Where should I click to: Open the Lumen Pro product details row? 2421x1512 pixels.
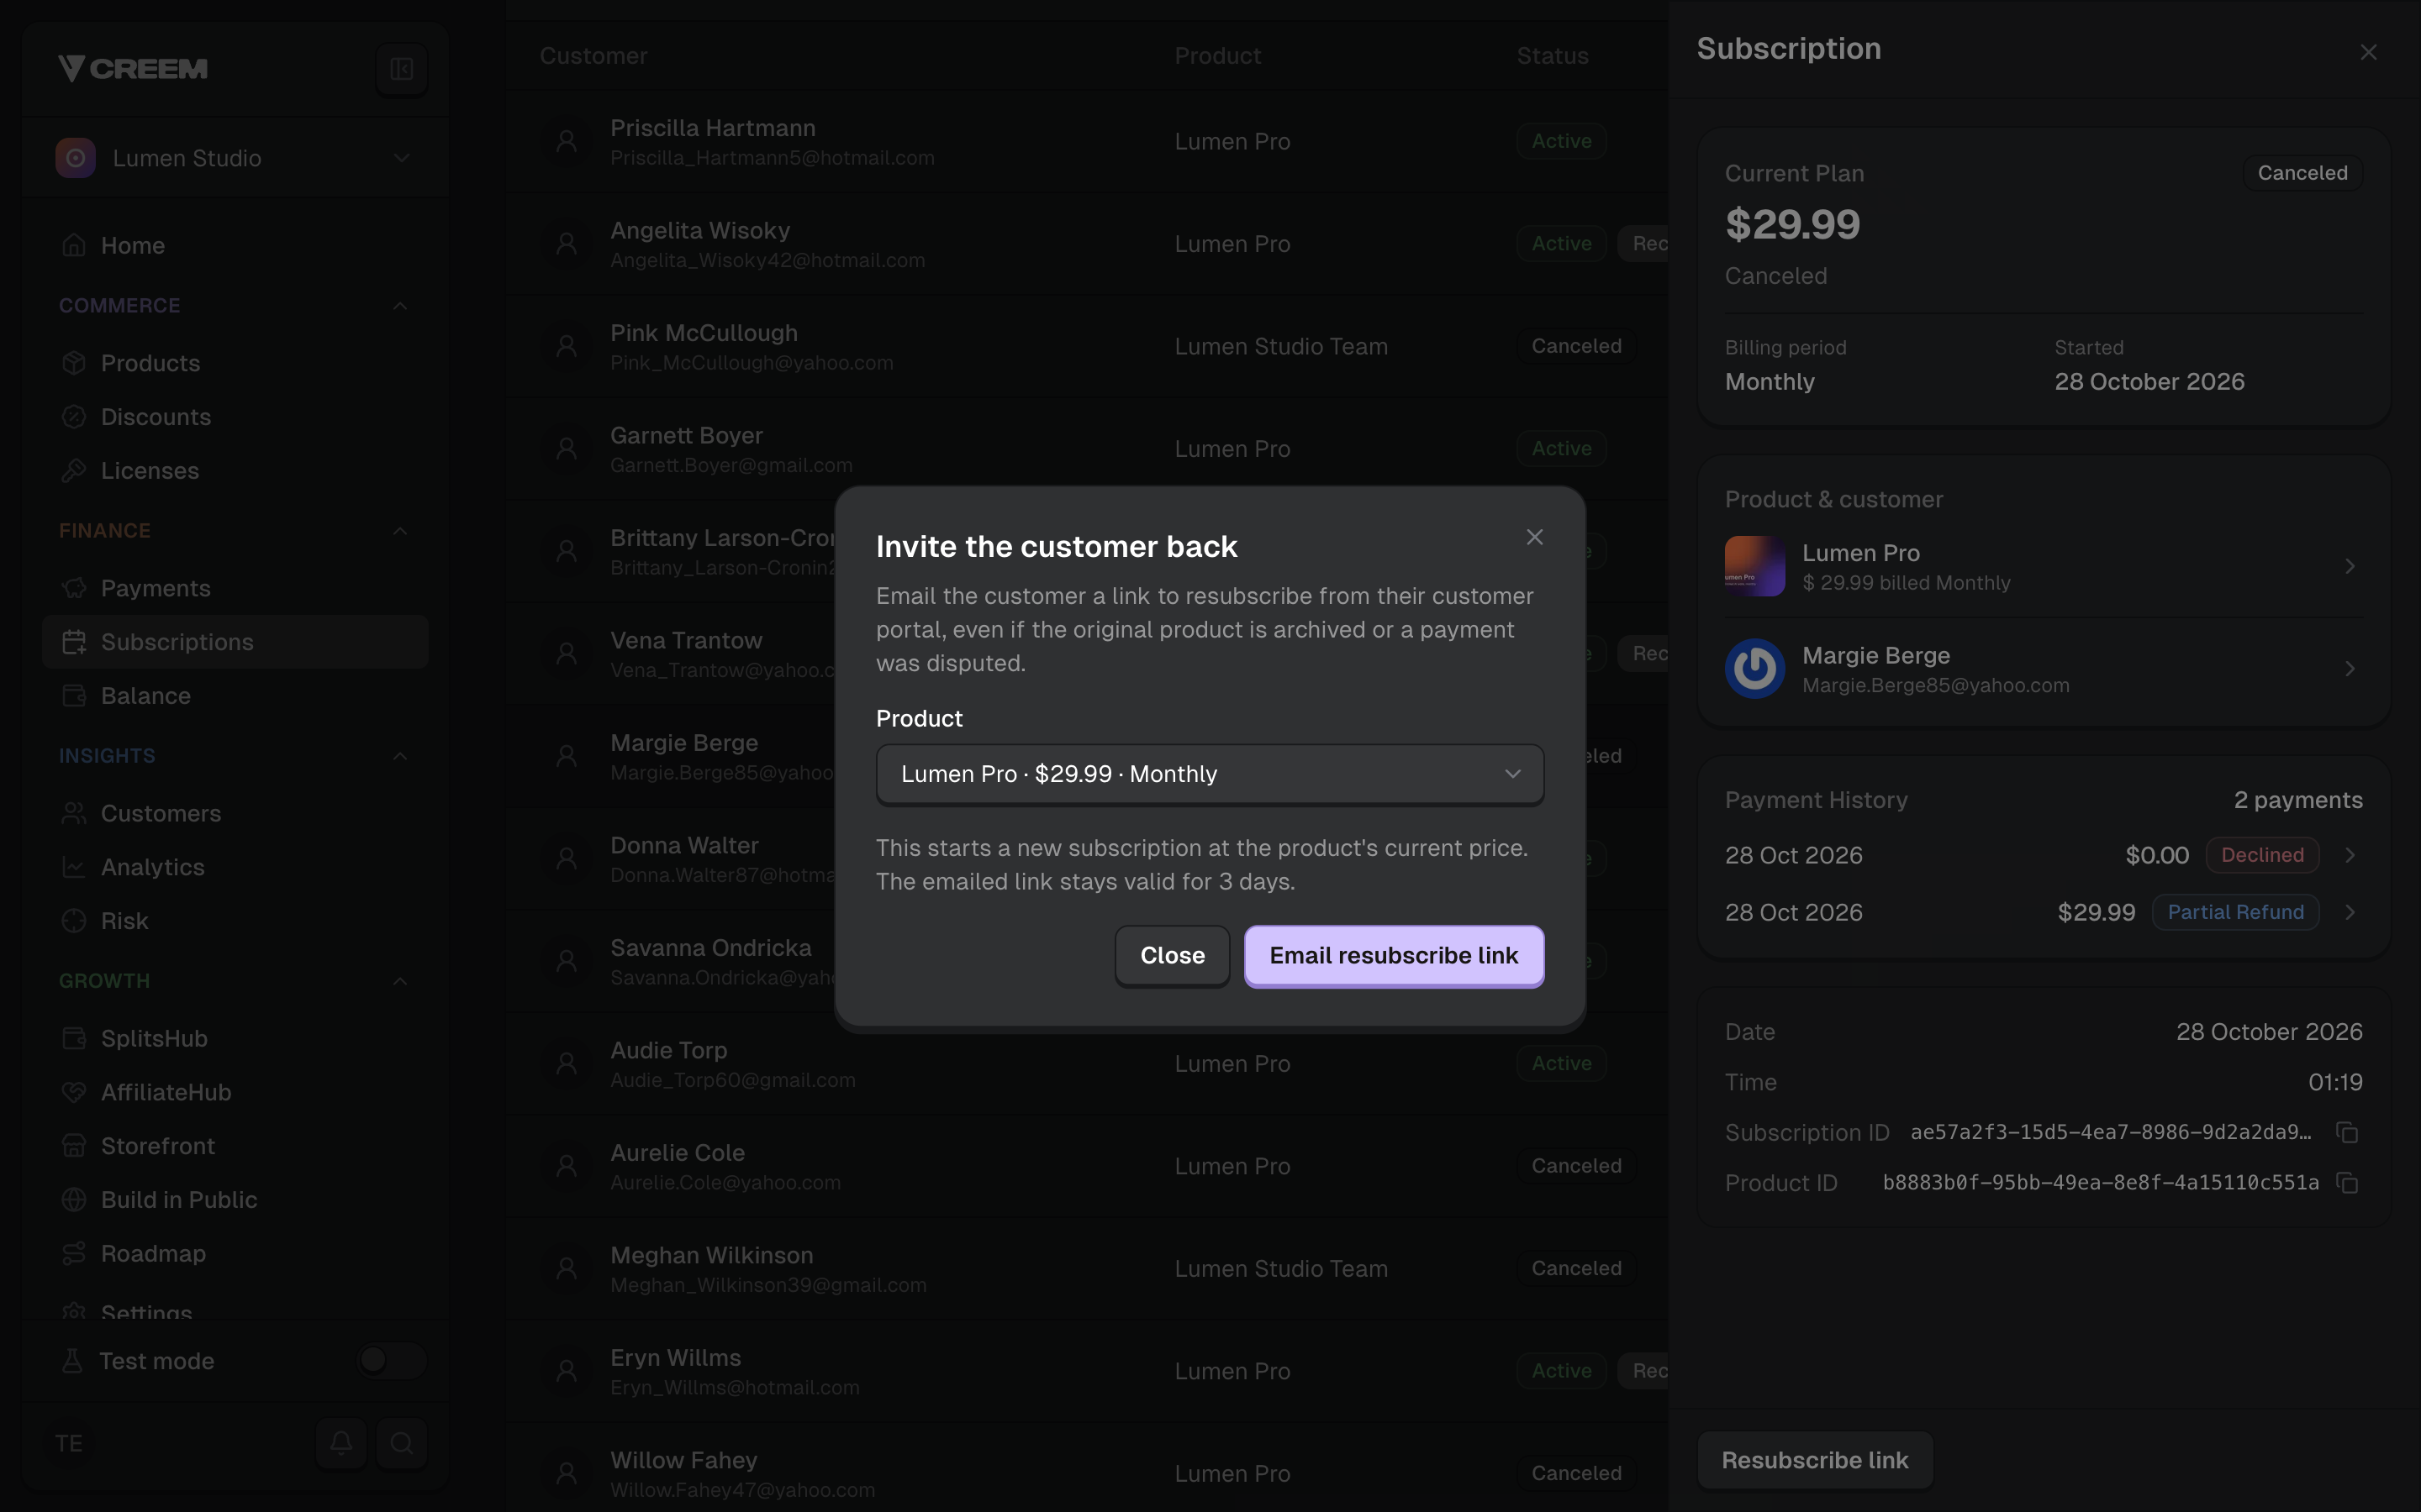pos(2044,566)
